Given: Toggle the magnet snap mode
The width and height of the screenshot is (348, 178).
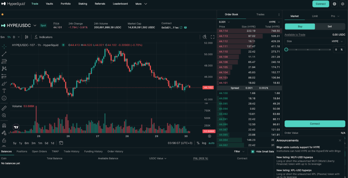Looking at the screenshot, I should (x=4, y=126).
